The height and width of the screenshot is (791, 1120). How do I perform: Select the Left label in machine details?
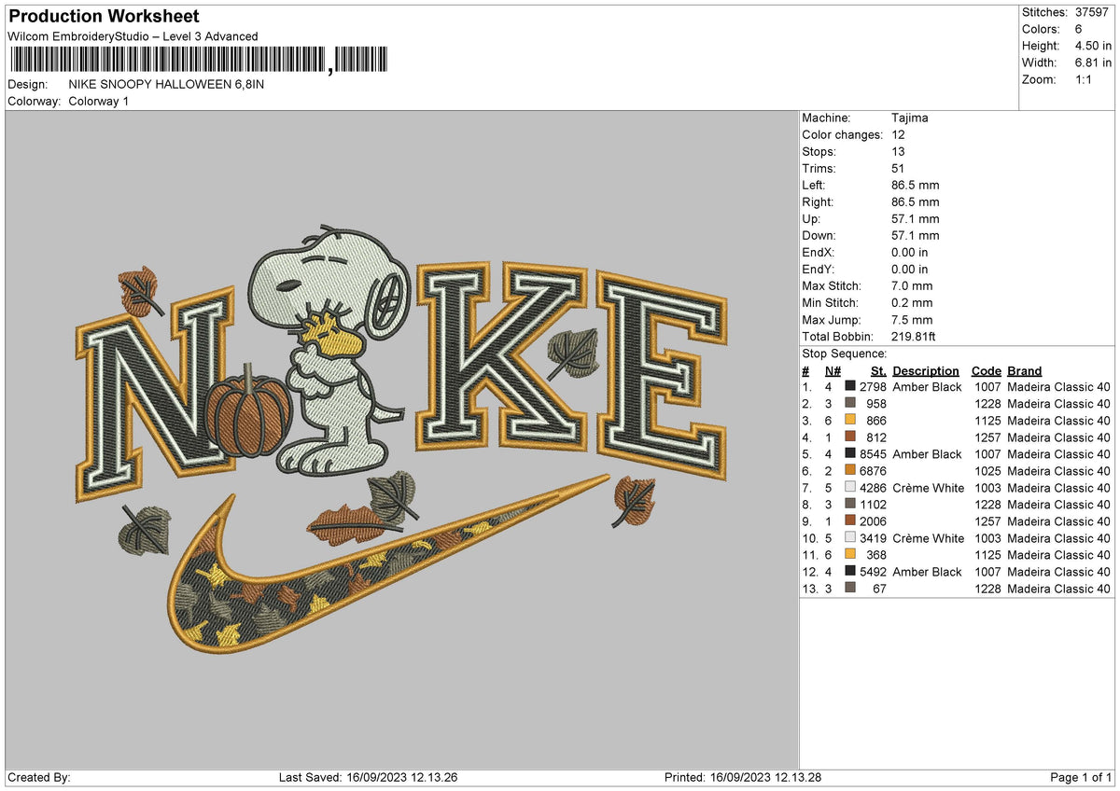[815, 185]
